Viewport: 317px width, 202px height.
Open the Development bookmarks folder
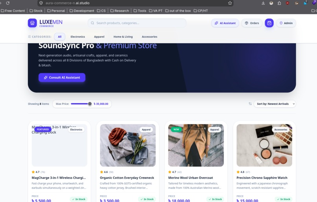pos(82,11)
